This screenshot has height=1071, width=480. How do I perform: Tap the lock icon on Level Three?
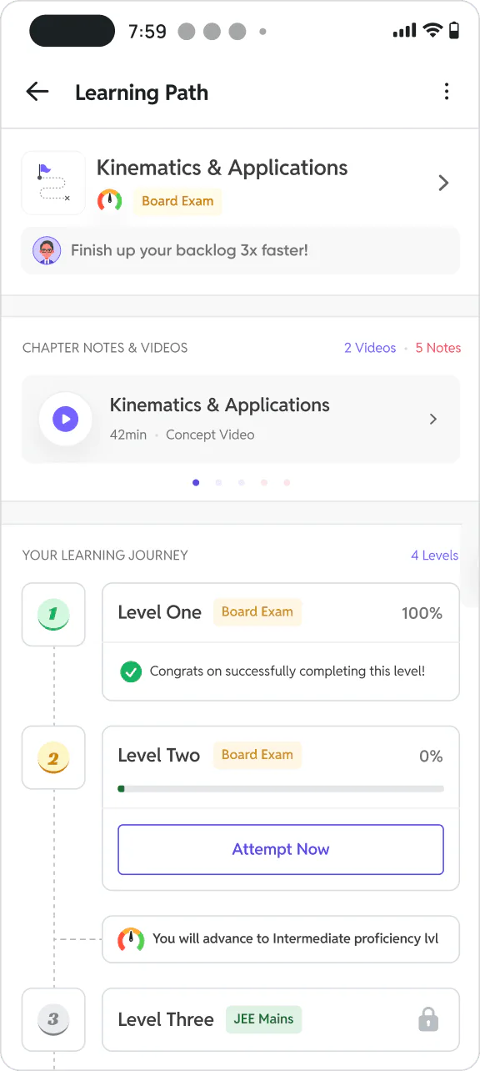[428, 1019]
